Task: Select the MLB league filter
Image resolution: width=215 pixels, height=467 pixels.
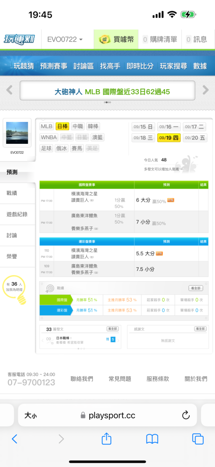Action: click(x=47, y=126)
